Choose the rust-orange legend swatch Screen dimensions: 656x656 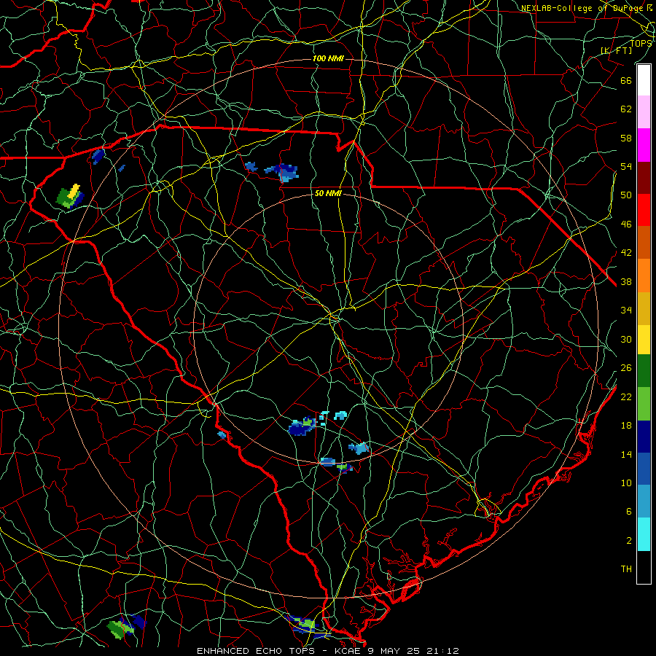point(644,242)
